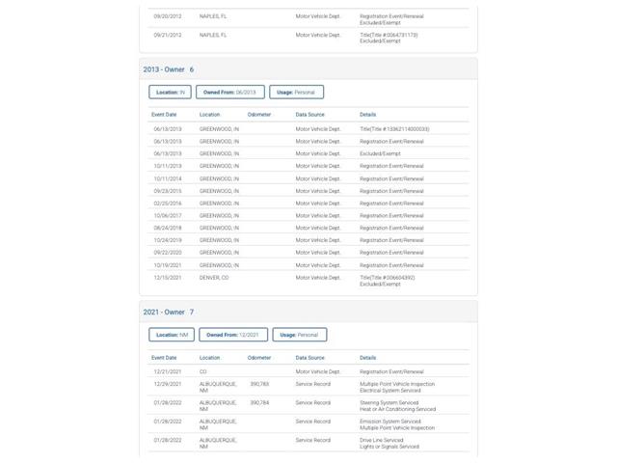Collapse the 2021 - Owner 7 section header
This screenshot has width=617, height=463.
tap(308, 312)
